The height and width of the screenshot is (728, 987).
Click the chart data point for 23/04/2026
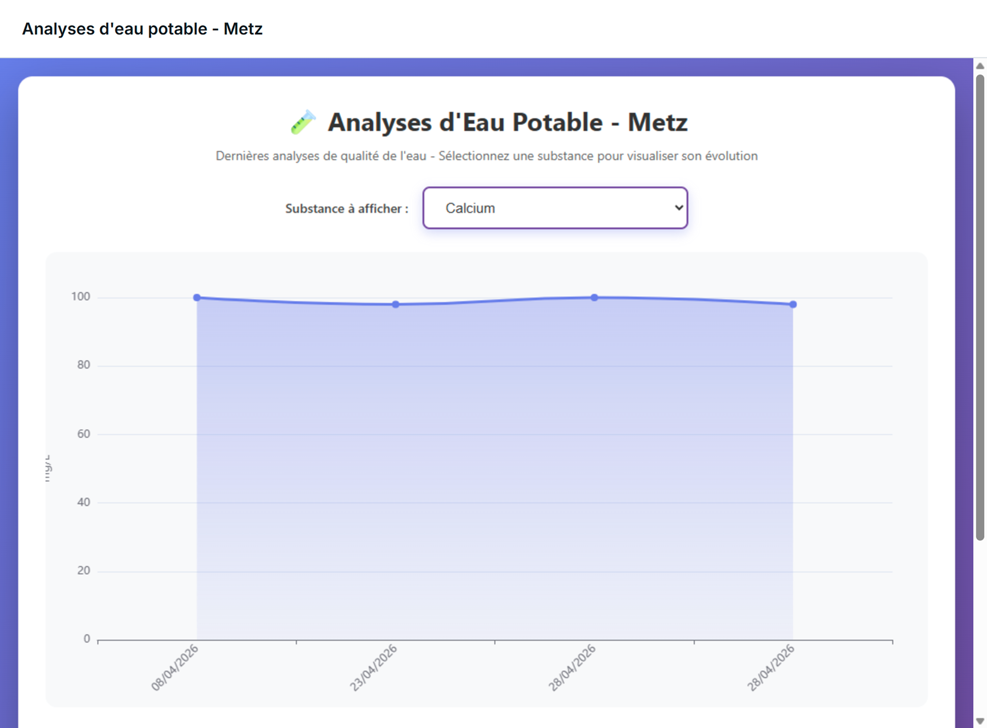click(x=395, y=305)
